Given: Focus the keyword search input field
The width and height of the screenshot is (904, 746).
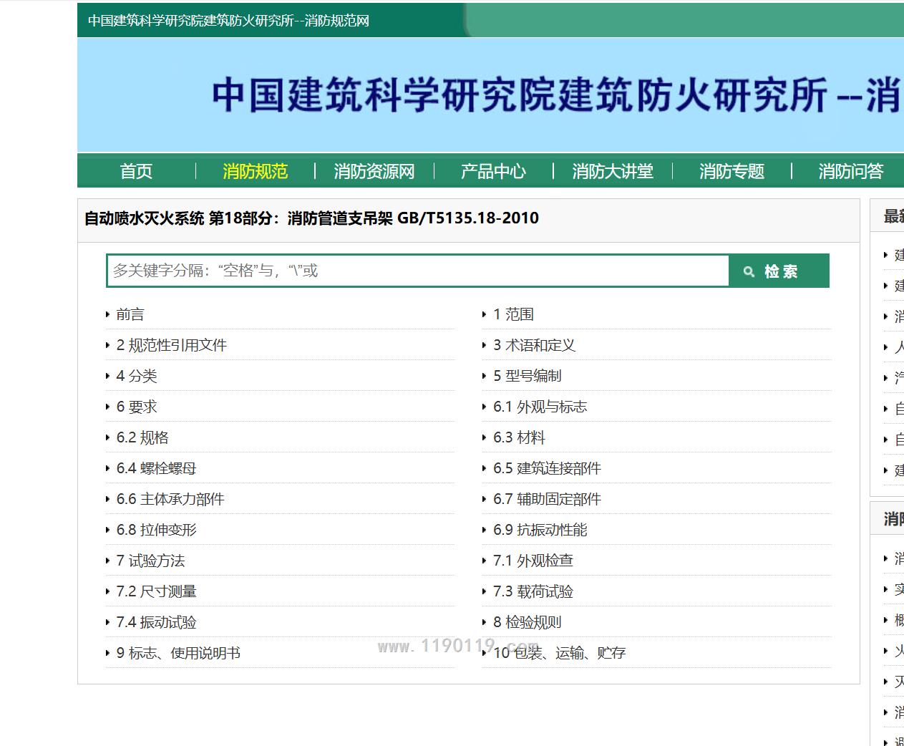Looking at the screenshot, I should click(x=418, y=271).
